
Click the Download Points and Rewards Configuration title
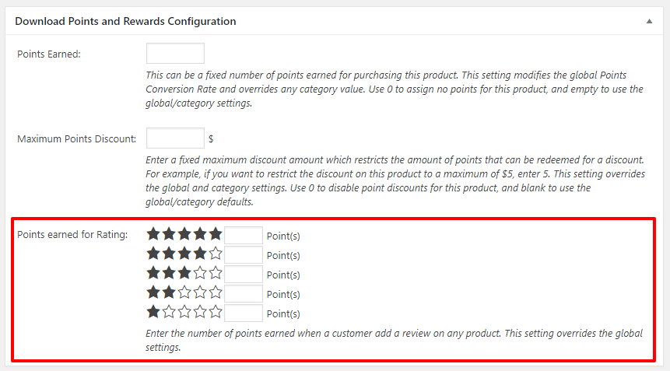pos(125,21)
